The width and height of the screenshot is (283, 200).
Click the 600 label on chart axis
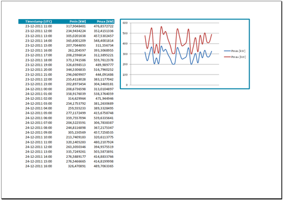point(125,23)
